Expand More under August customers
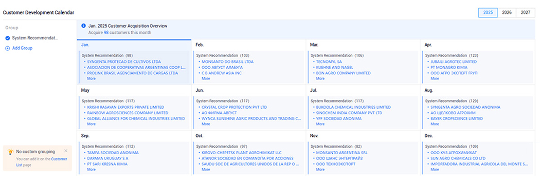 435,124
